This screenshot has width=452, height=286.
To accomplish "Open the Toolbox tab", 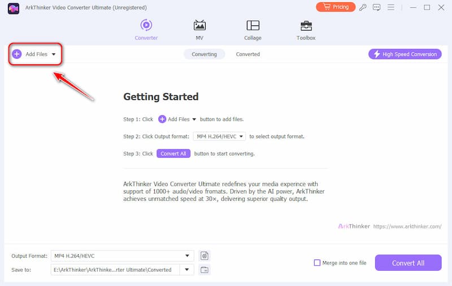I will [306, 30].
